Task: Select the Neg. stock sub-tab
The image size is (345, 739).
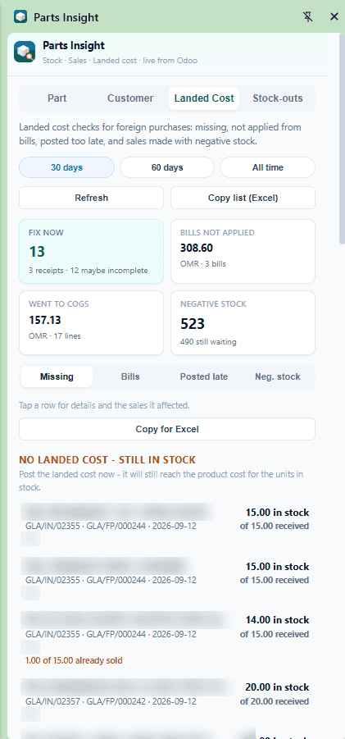Action: tap(278, 376)
